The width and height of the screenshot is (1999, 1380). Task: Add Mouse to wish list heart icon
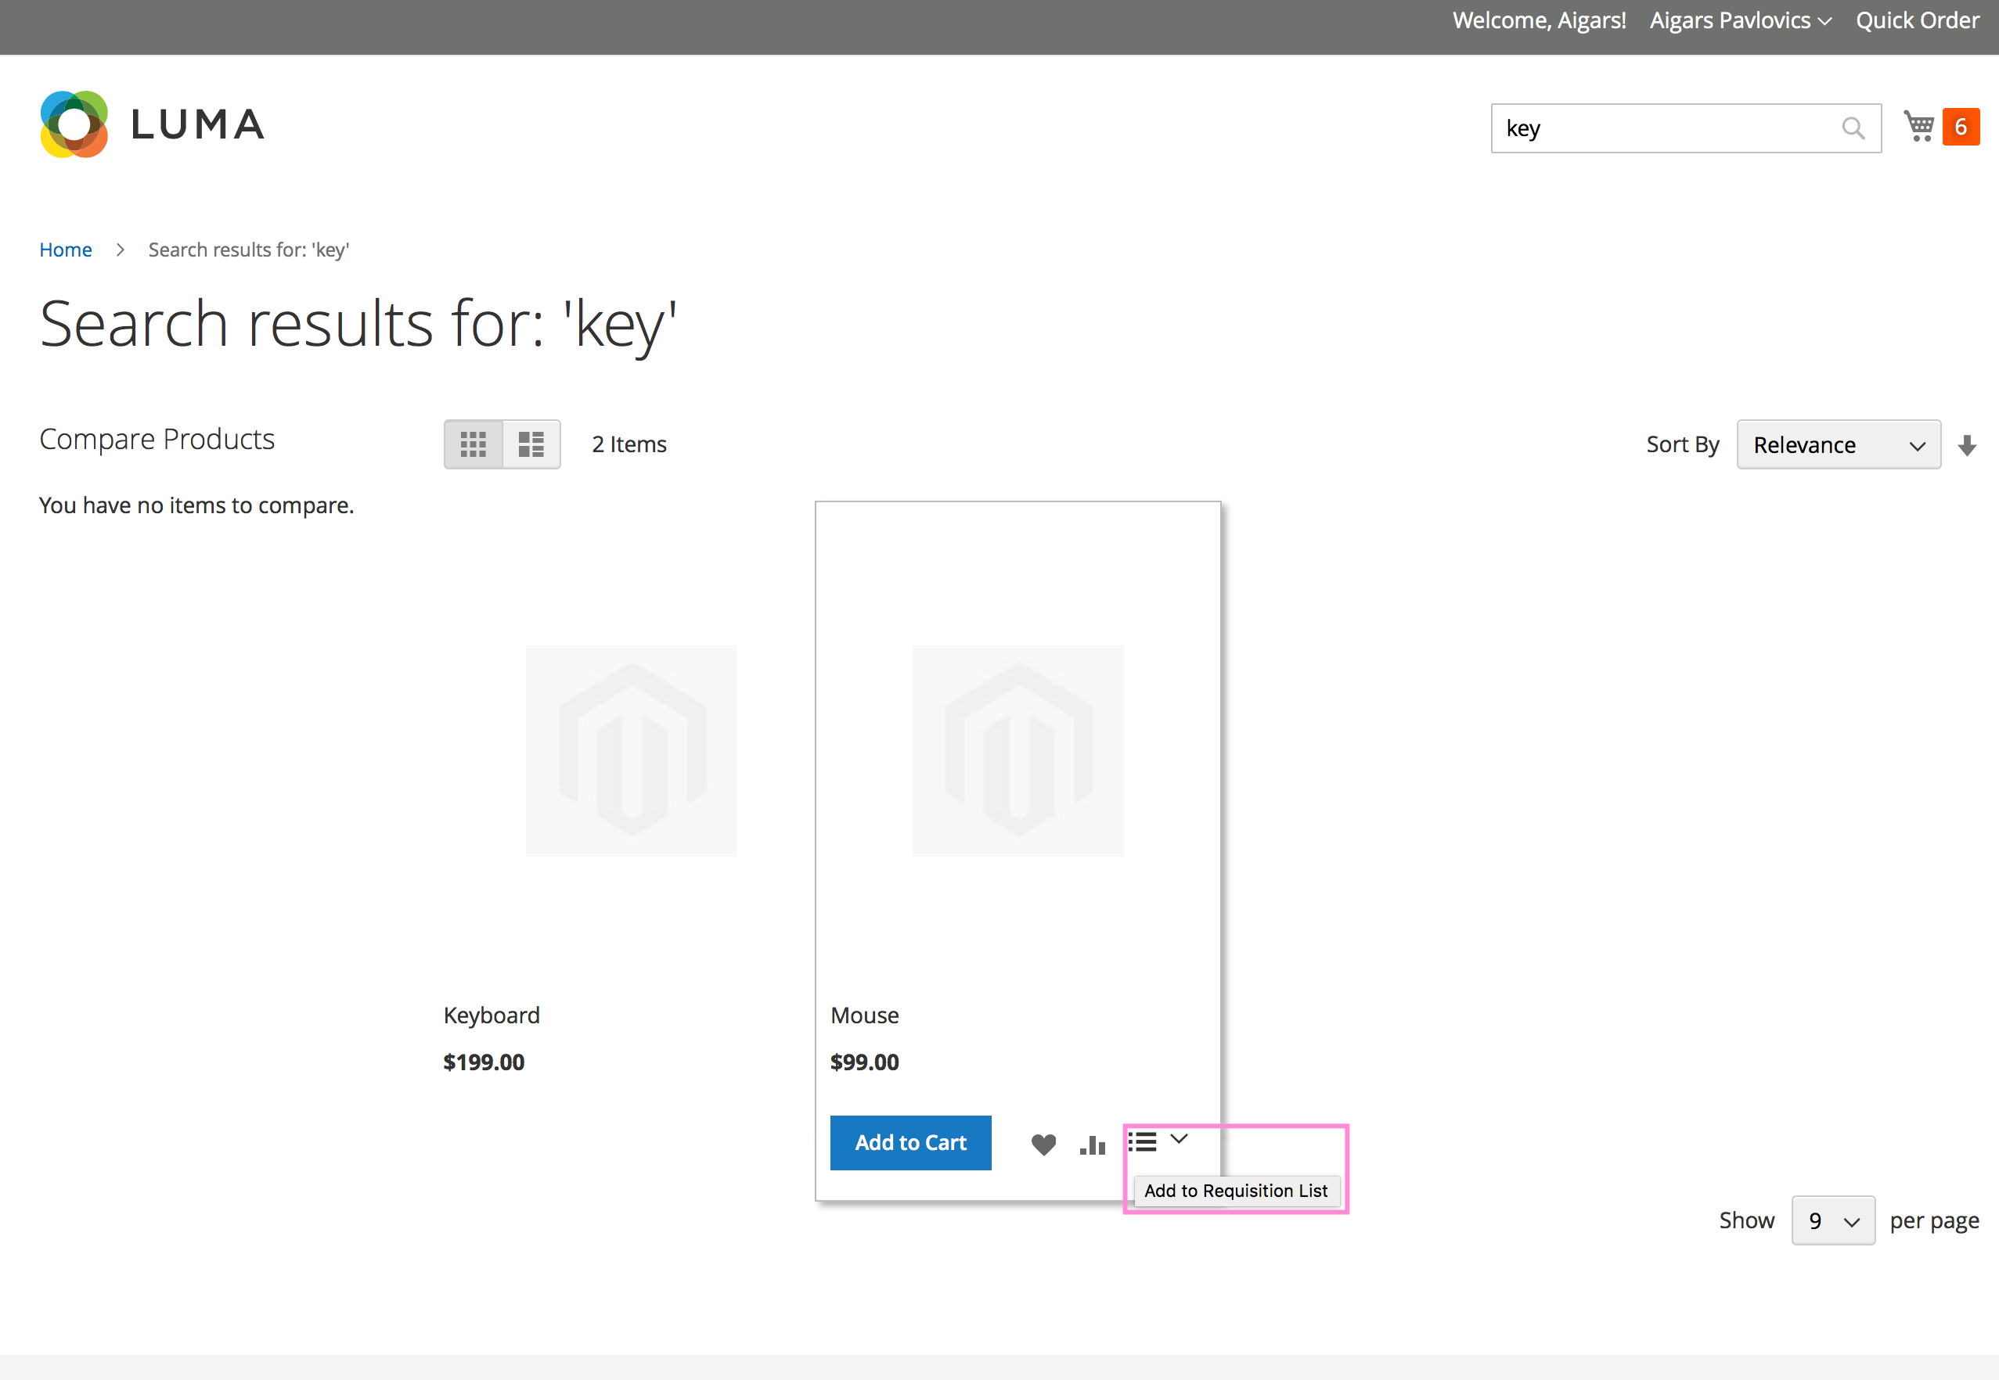click(1043, 1144)
